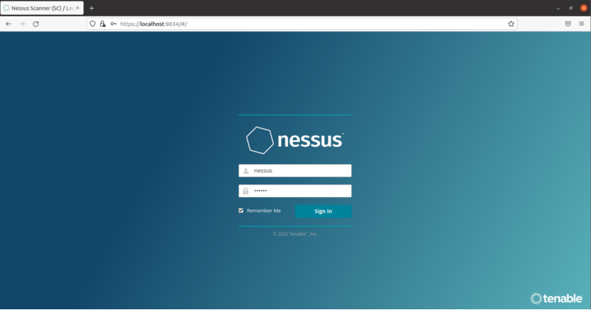Uncheck the Remember Me checkbox
The width and height of the screenshot is (591, 310).
241,210
